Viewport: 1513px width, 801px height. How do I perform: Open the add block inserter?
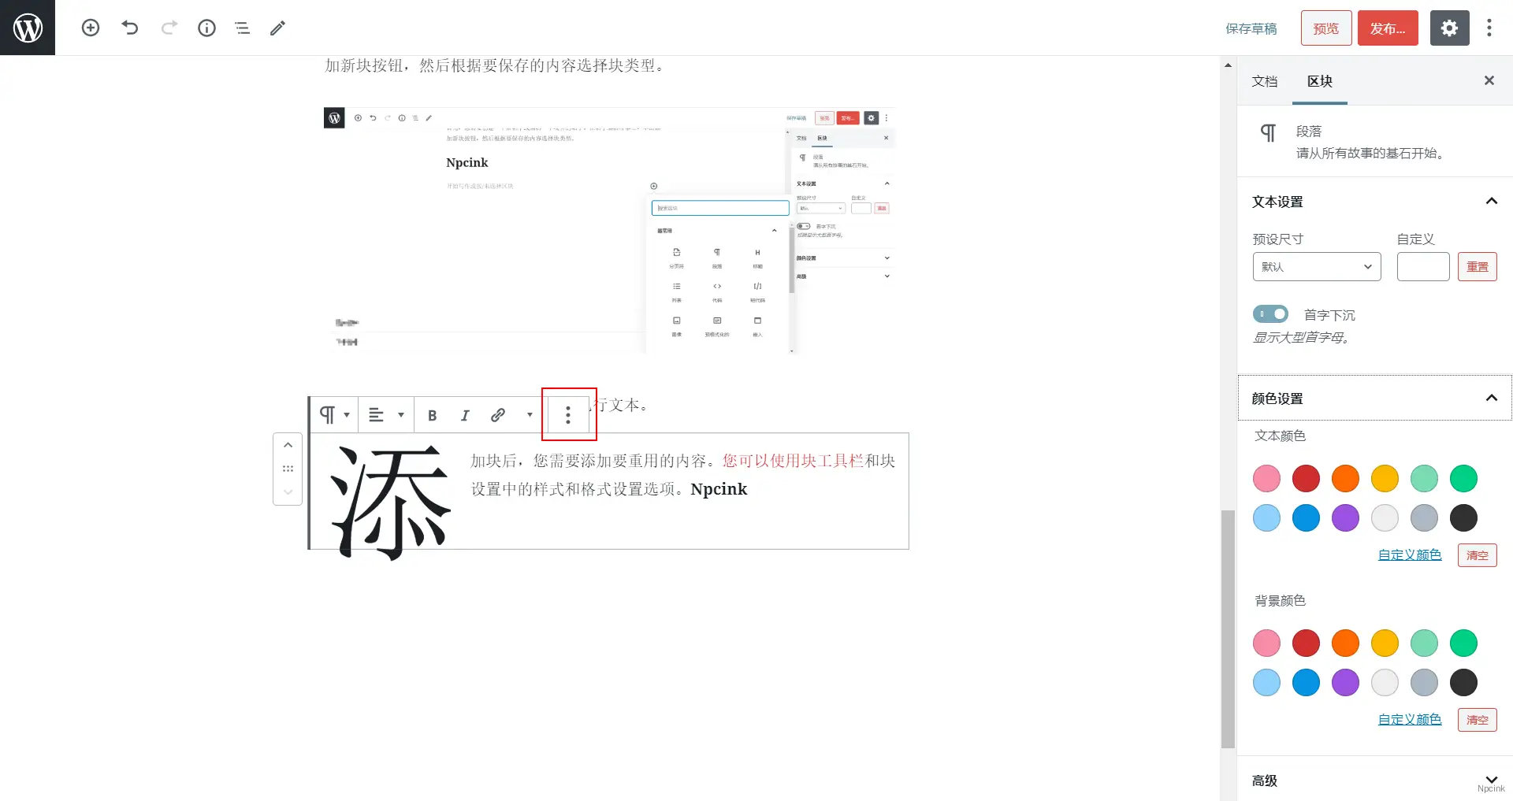(x=91, y=28)
